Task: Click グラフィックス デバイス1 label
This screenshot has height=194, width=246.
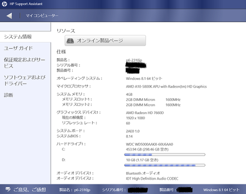Action: (x=78, y=112)
